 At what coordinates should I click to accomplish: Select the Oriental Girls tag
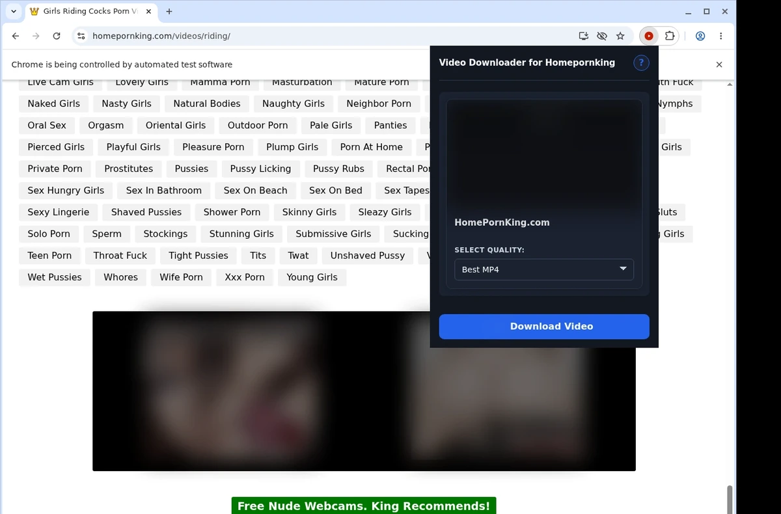pyautogui.click(x=176, y=126)
